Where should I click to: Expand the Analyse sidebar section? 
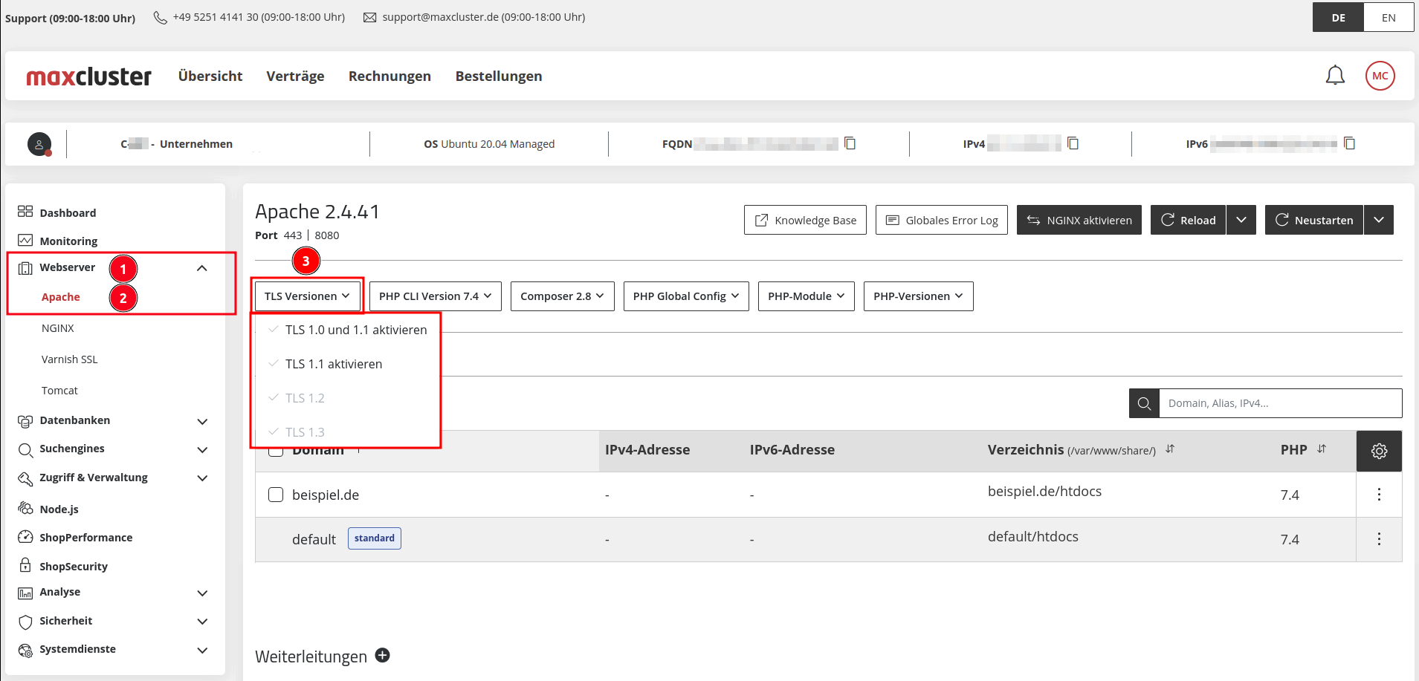pyautogui.click(x=202, y=593)
